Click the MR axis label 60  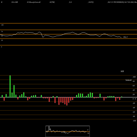click(133, 86)
